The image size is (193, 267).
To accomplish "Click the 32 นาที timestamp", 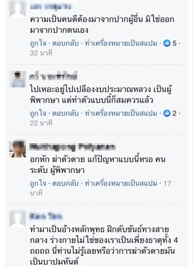I will click(41, 53).
